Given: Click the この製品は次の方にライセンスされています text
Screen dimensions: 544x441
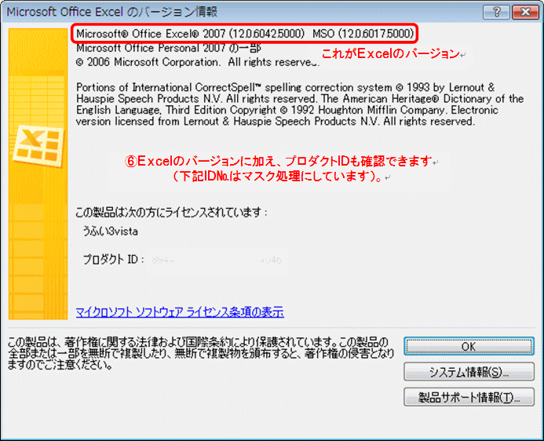Looking at the screenshot, I should click(x=172, y=212).
